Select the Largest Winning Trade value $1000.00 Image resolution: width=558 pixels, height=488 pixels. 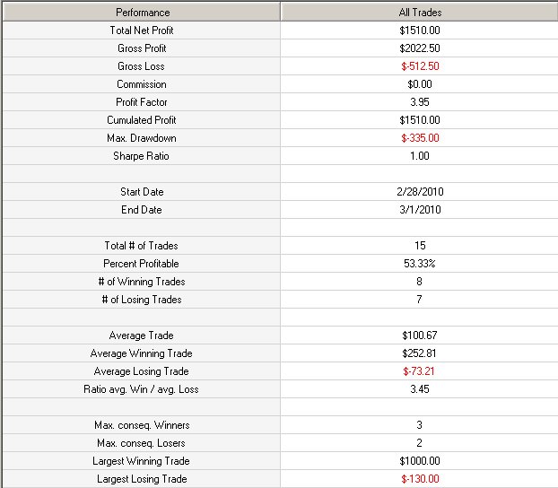coord(420,461)
